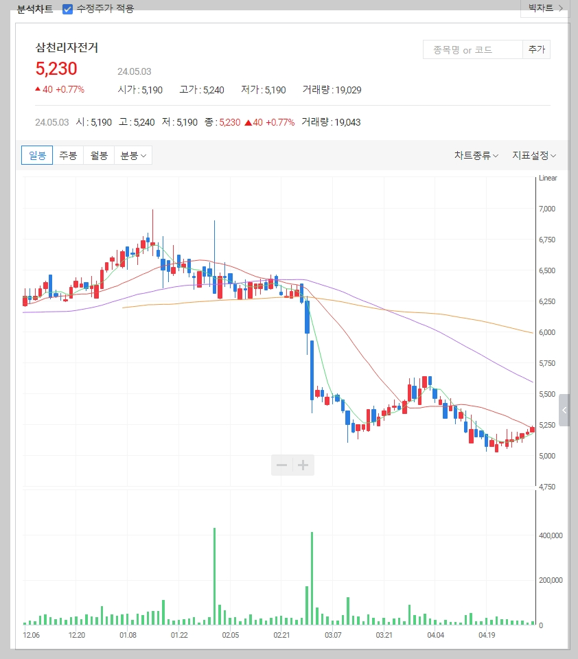Viewport: 578px width, 659px height.
Task: Select the 일봉 tab
Action: [x=37, y=156]
